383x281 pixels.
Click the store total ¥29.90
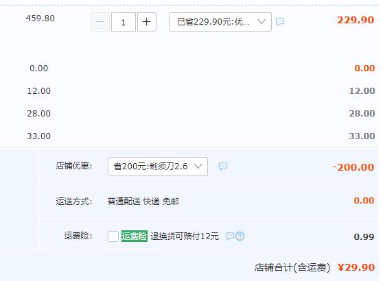coord(356,267)
